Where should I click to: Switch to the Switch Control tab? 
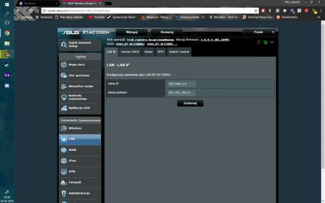pyautogui.click(x=179, y=52)
